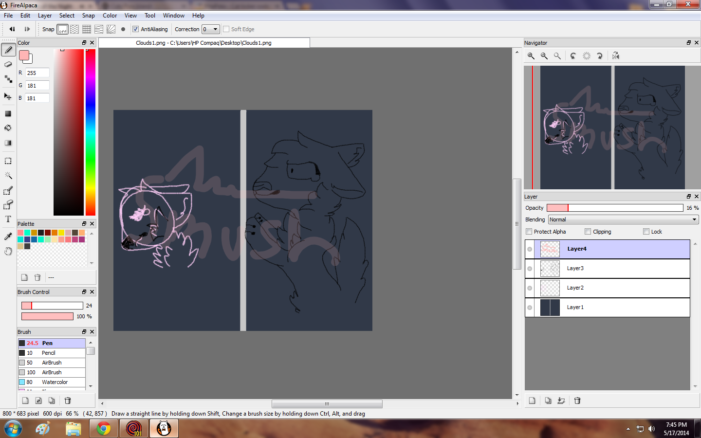Float the Layer panel
This screenshot has height=438, width=701.
pos(689,197)
